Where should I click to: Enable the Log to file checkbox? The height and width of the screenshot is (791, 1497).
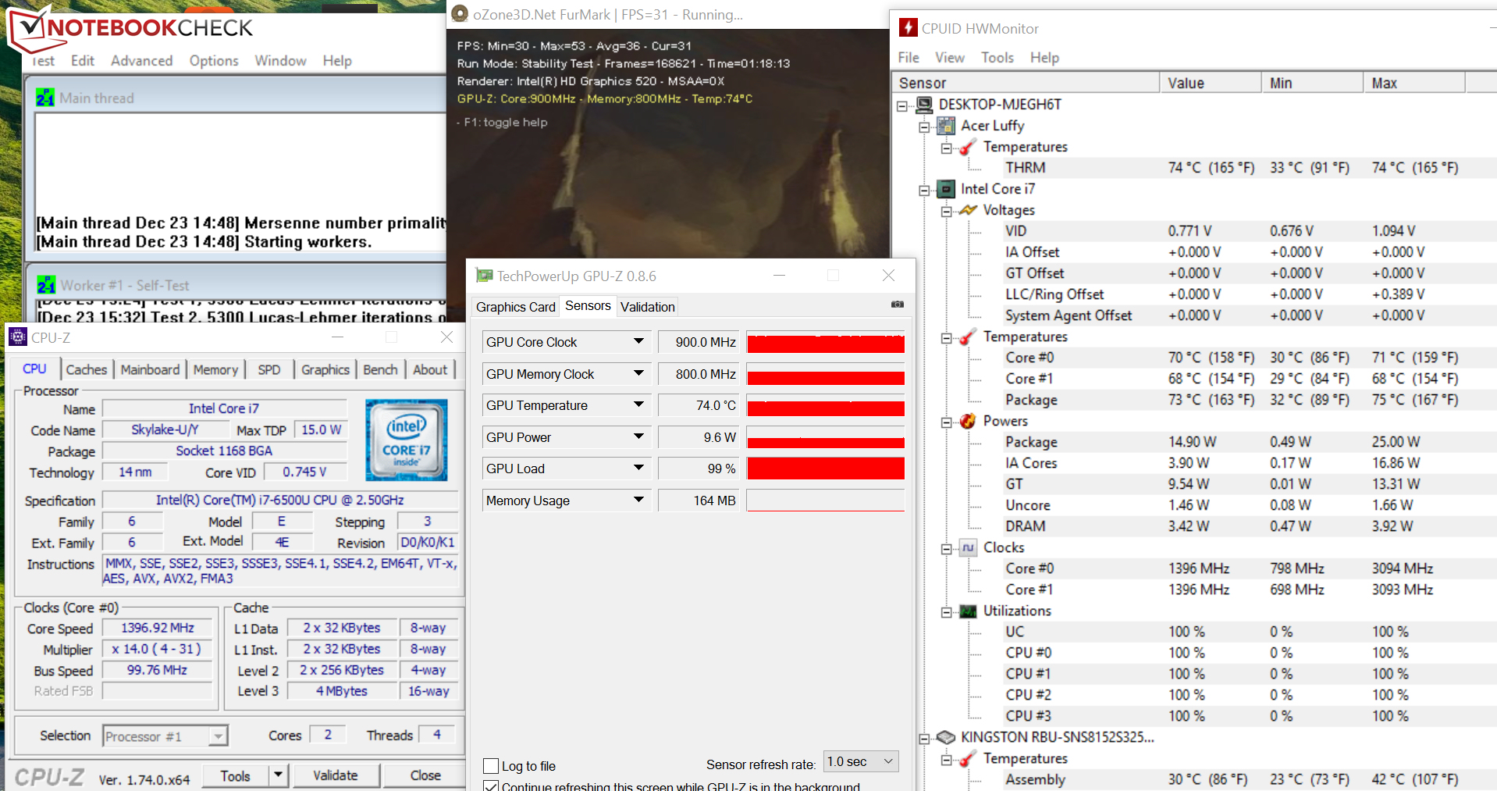[x=491, y=766]
